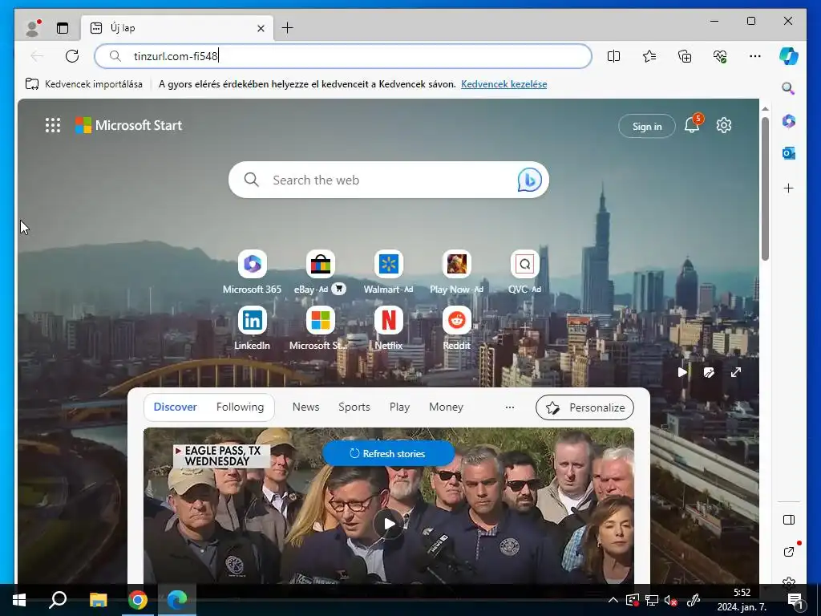The width and height of the screenshot is (821, 616).
Task: Select the Discover feed tab
Action: (x=175, y=407)
